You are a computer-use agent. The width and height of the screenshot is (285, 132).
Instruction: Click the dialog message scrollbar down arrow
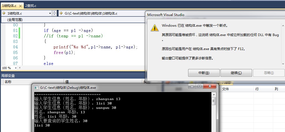(x=283, y=64)
